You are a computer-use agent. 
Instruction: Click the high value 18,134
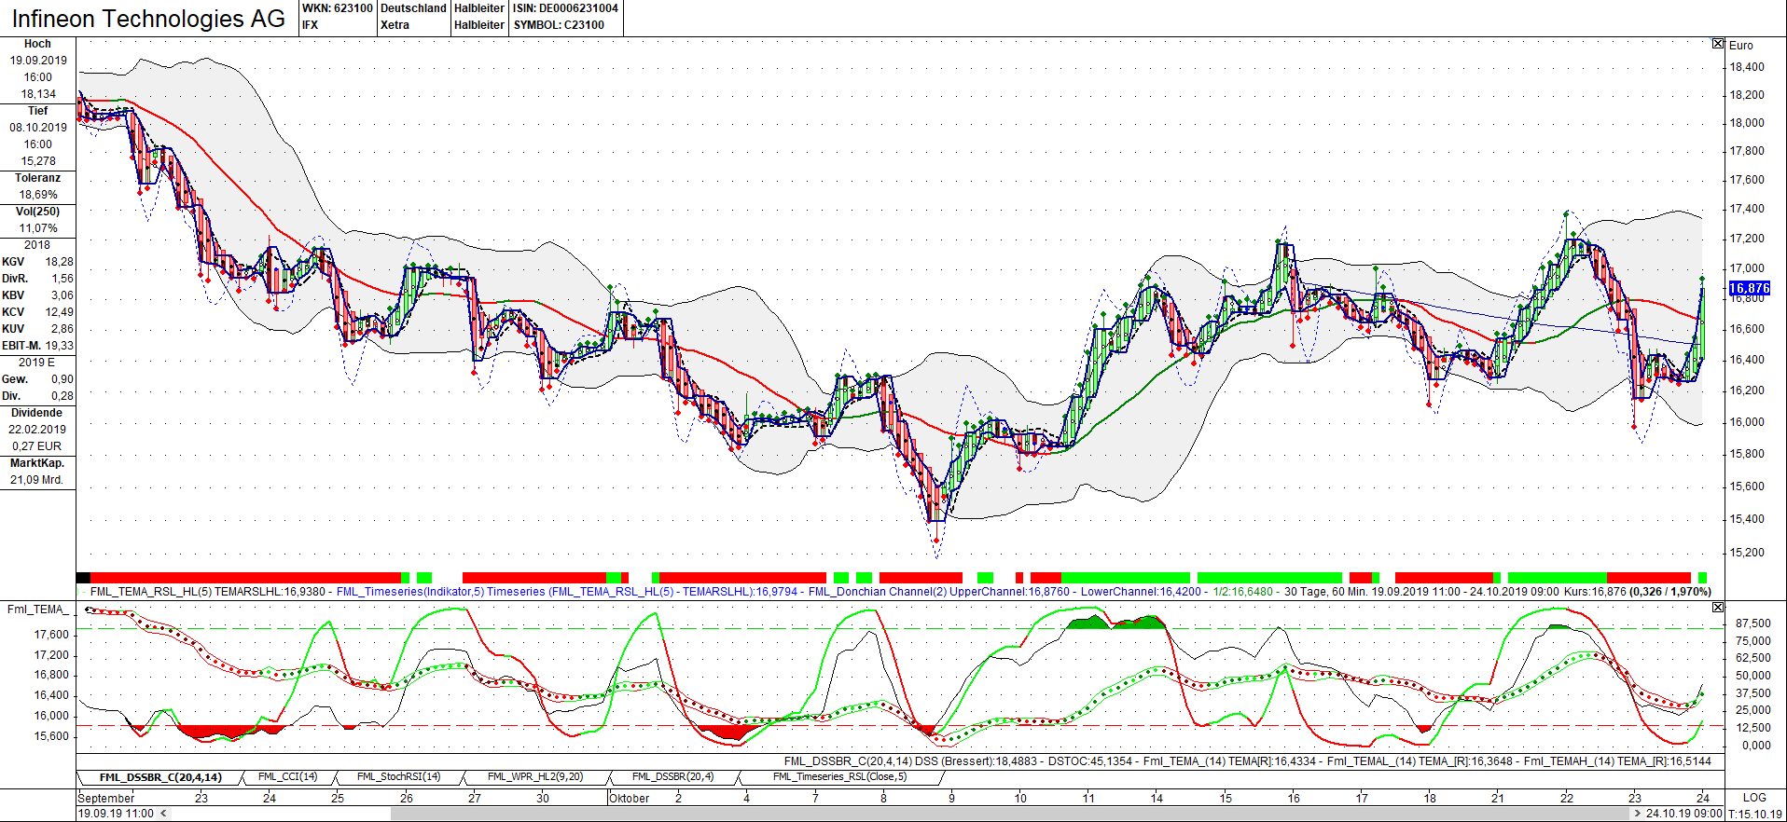click(38, 94)
